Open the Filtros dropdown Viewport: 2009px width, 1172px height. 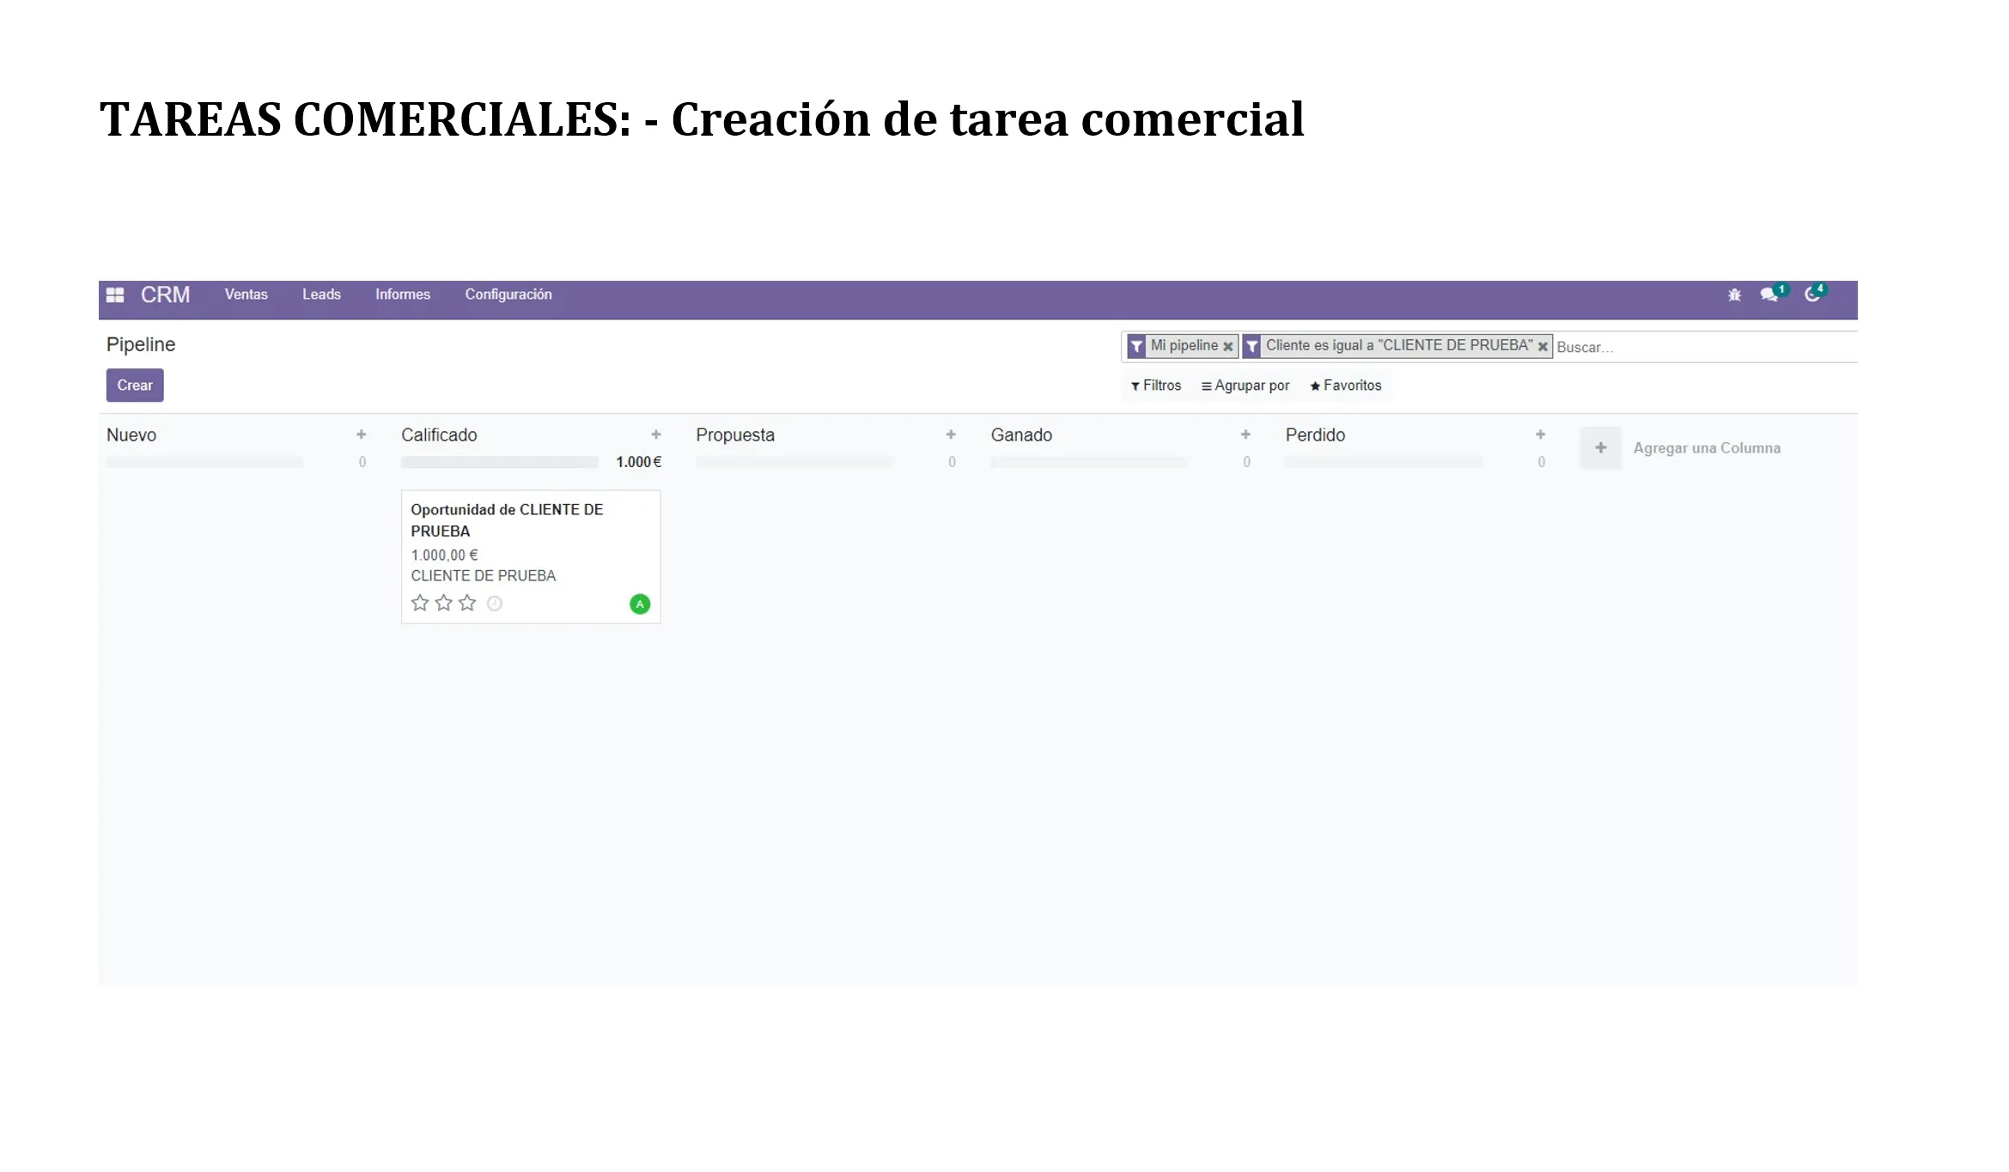coord(1156,386)
